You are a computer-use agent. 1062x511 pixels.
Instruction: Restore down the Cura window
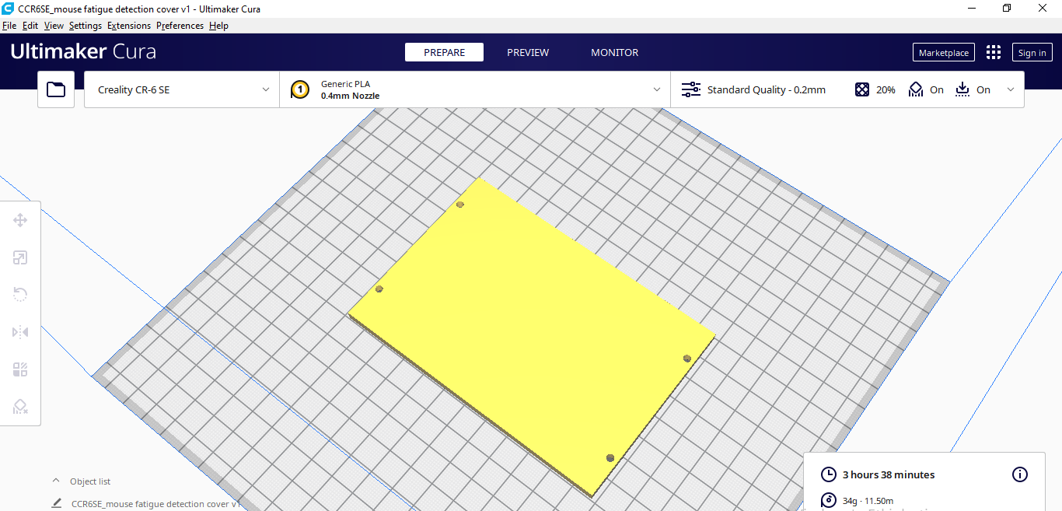tap(1007, 9)
